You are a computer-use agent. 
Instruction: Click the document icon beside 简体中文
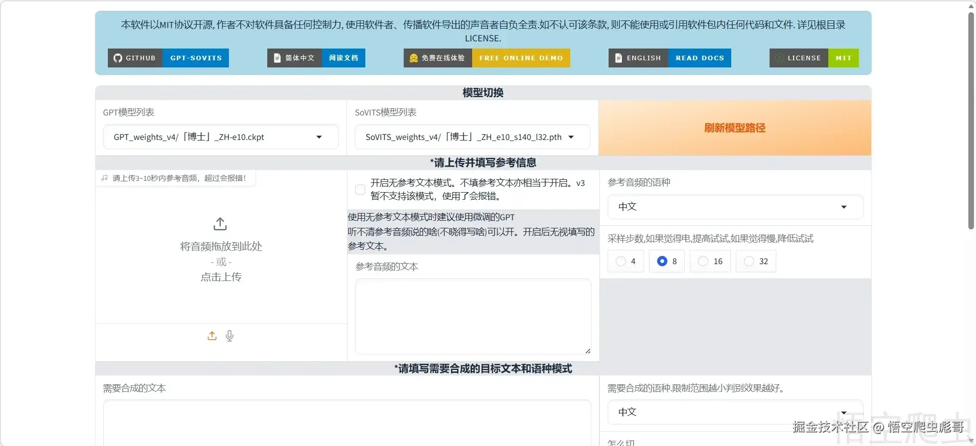coord(277,58)
